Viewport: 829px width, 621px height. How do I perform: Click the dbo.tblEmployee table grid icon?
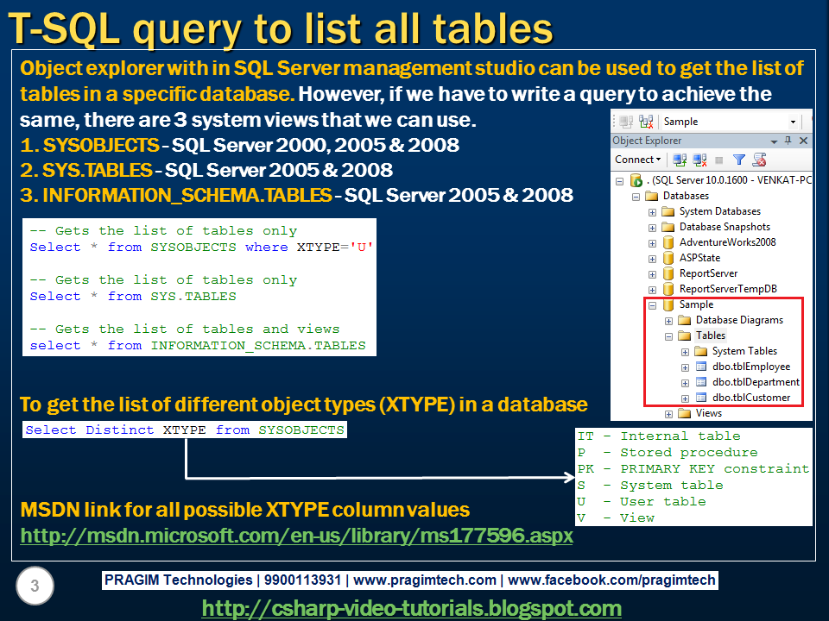701,367
